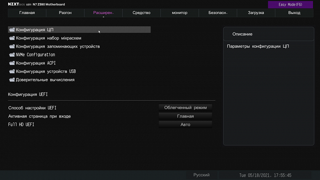Open Способ настройки UEFI value dropdown
This screenshot has height=180, width=320.
point(185,108)
